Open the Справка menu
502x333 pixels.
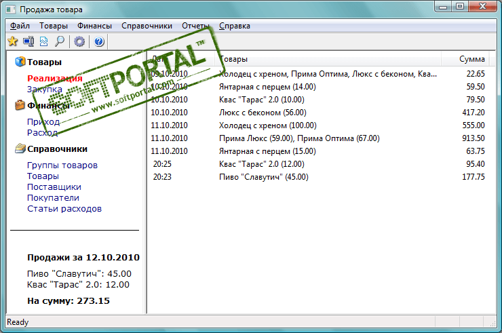point(234,26)
